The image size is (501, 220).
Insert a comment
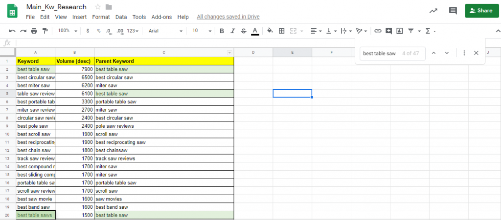pos(388,31)
